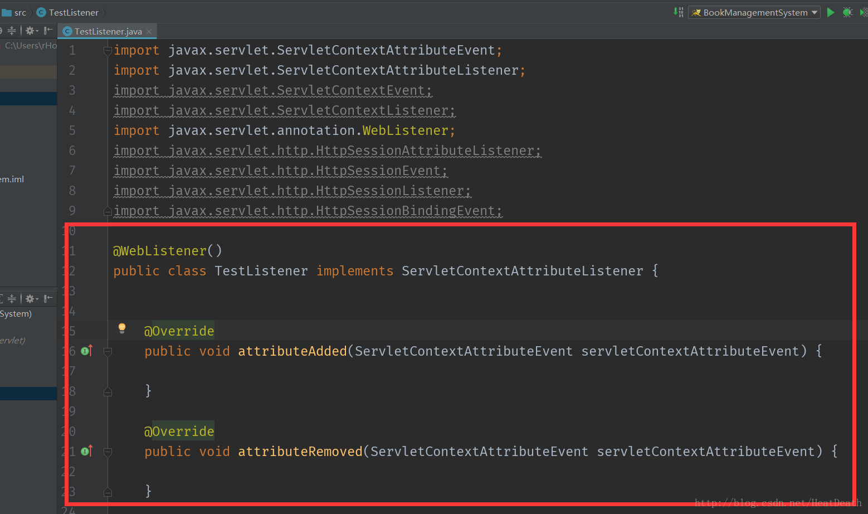Click the HttpSessionEvent import line

click(281, 171)
